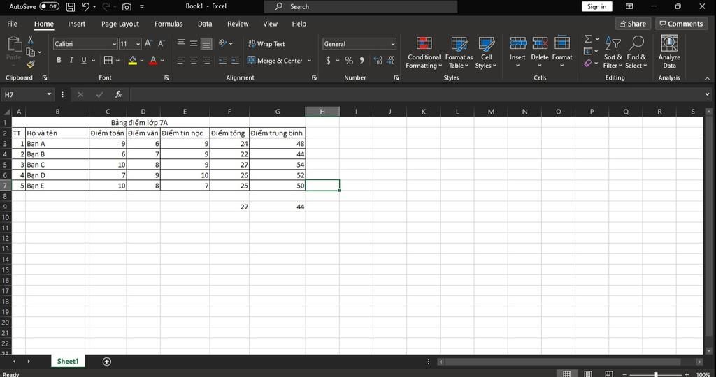Click Top Align icon

click(x=181, y=43)
